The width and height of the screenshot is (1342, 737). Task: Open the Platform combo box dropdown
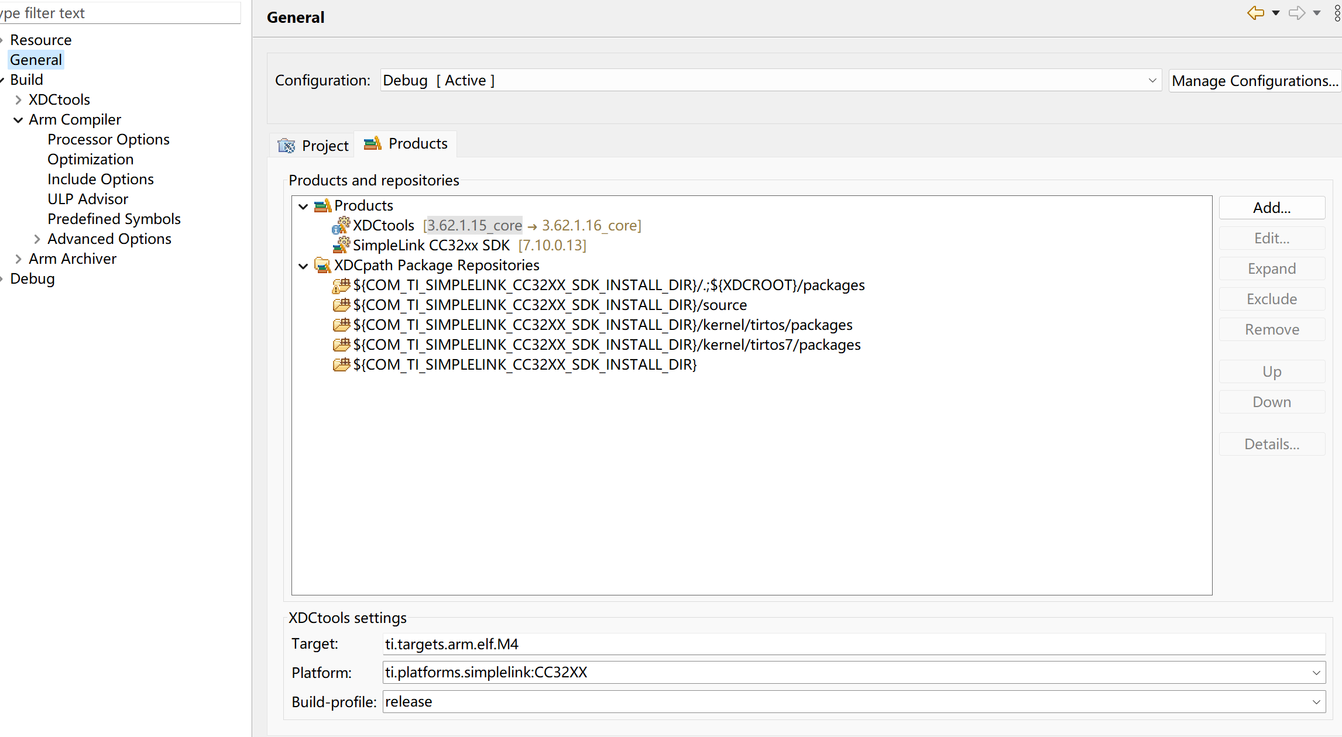click(x=1316, y=673)
